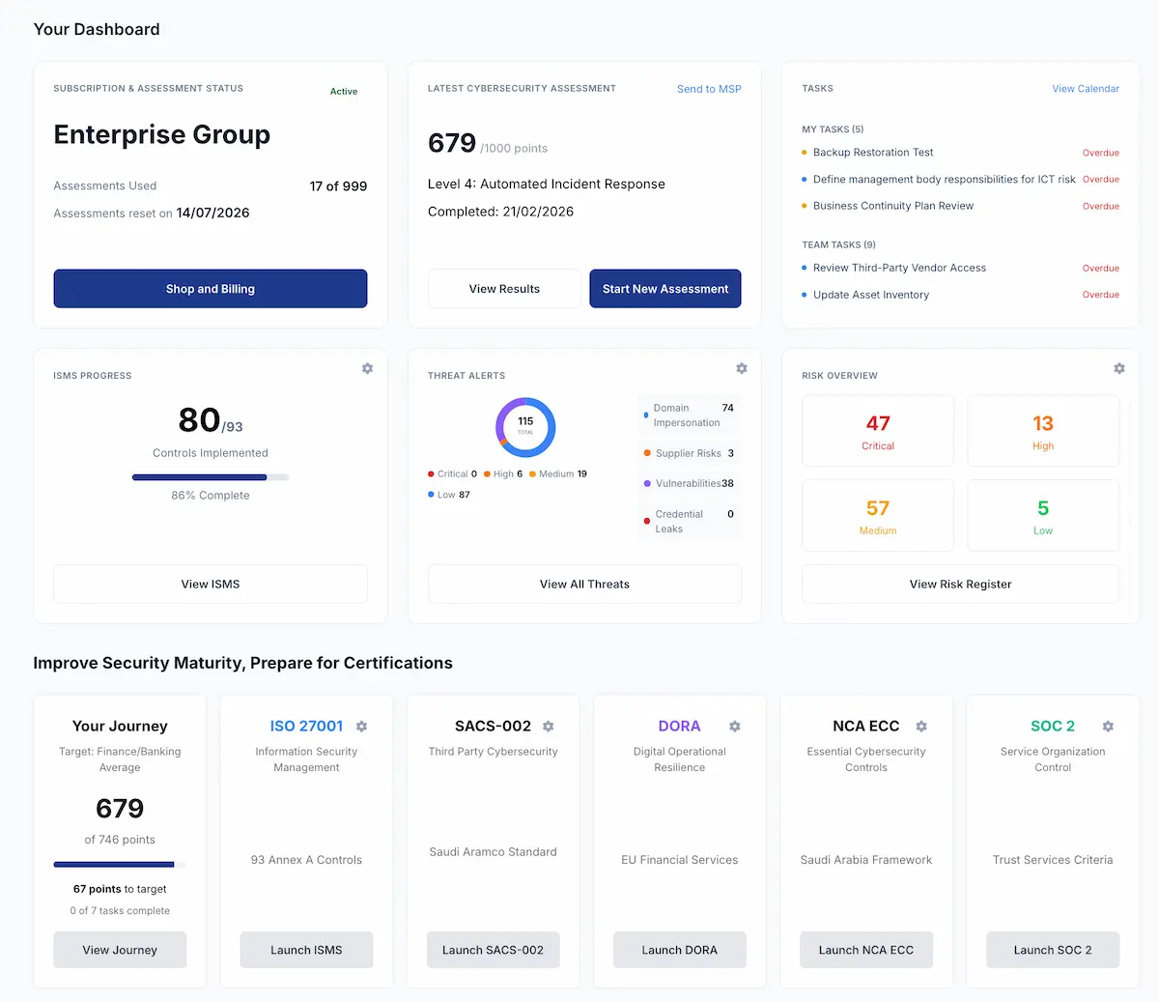Open the View Results button
The height and width of the screenshot is (1002, 1159).
[x=504, y=289]
